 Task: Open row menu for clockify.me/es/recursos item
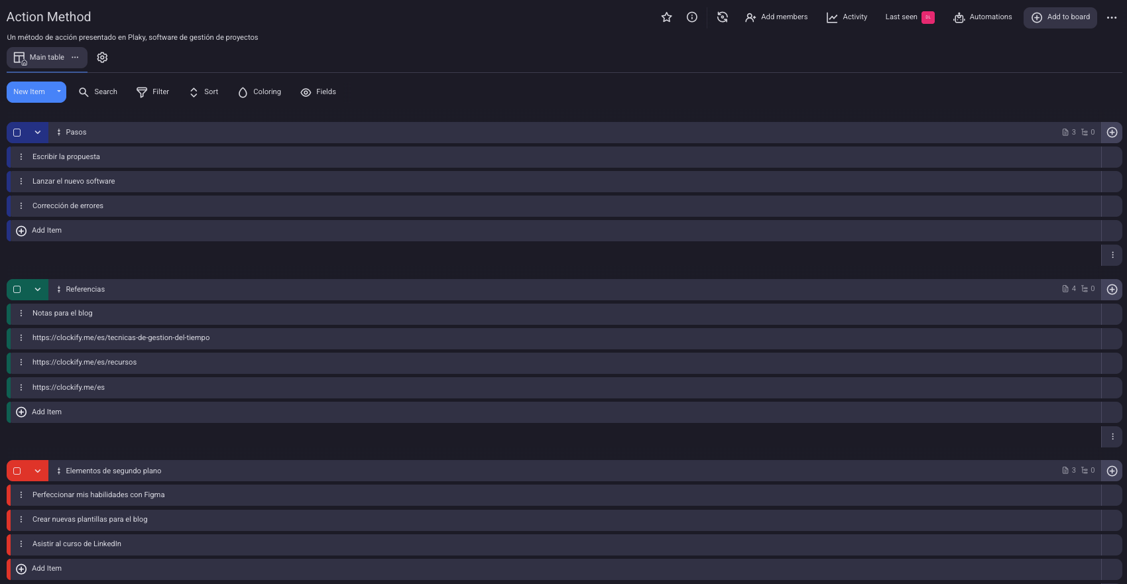coord(21,363)
